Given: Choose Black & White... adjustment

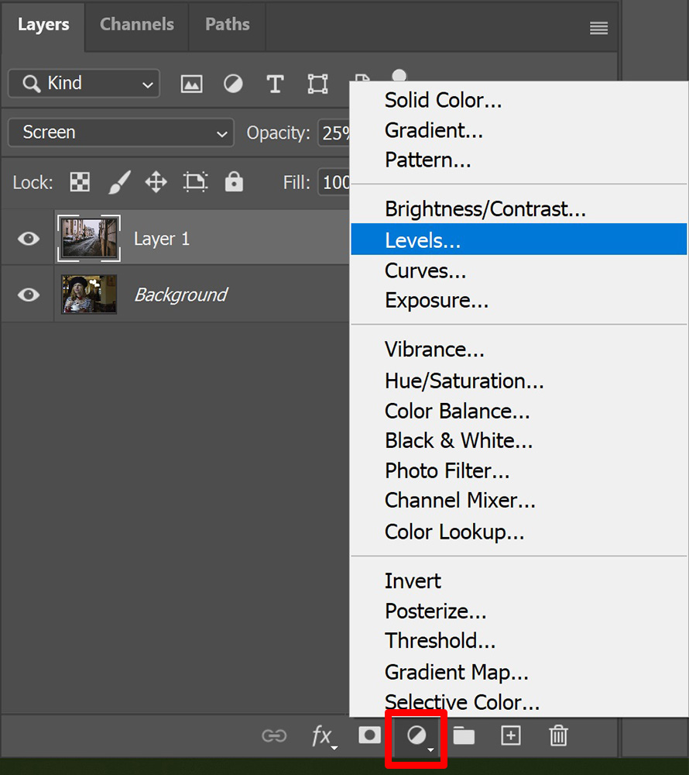Looking at the screenshot, I should 519,441.
